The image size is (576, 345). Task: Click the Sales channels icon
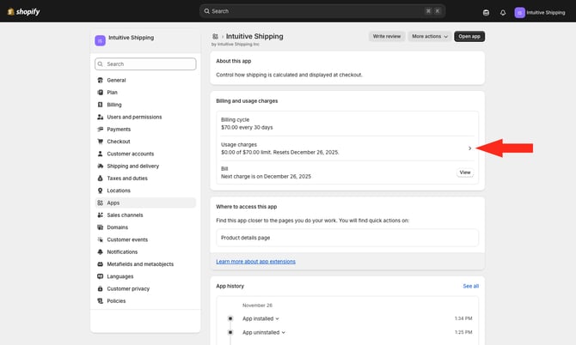pos(100,215)
